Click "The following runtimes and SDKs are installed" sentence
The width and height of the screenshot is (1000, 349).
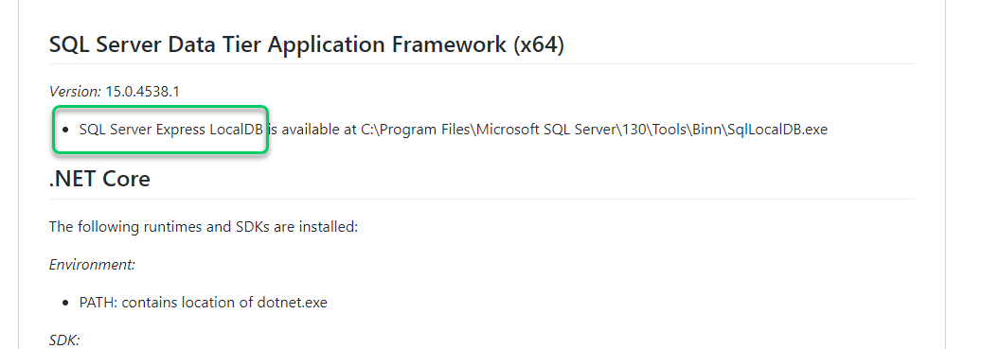tap(204, 227)
